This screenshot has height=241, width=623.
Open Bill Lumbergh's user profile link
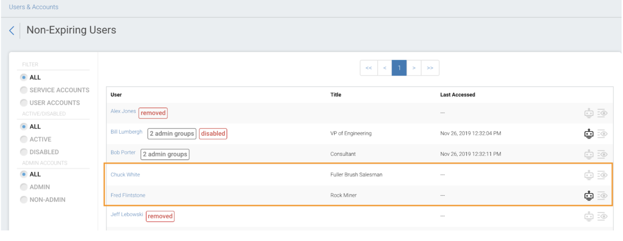click(126, 132)
